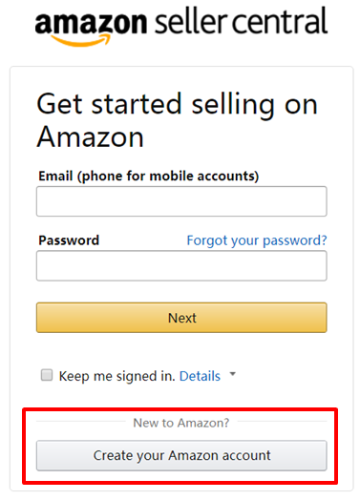Click the Amazon smile arrow logo
360x500 pixels.
click(80, 40)
